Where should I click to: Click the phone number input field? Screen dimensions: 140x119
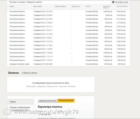[x=46, y=114]
